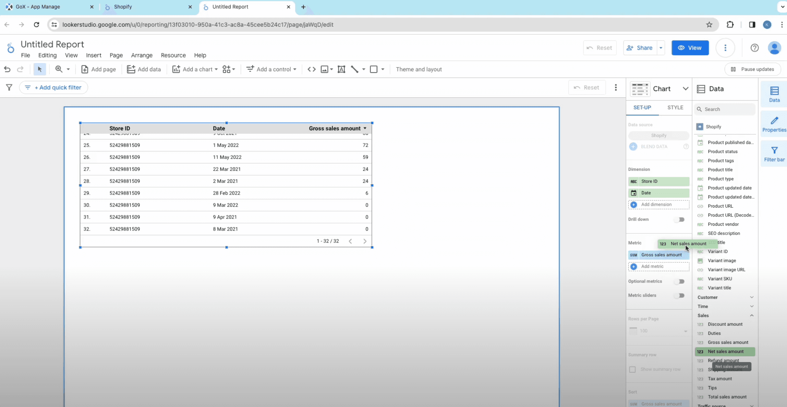The width and height of the screenshot is (787, 407).
Task: Enable the Optional metrics switch
Action: [x=679, y=282]
